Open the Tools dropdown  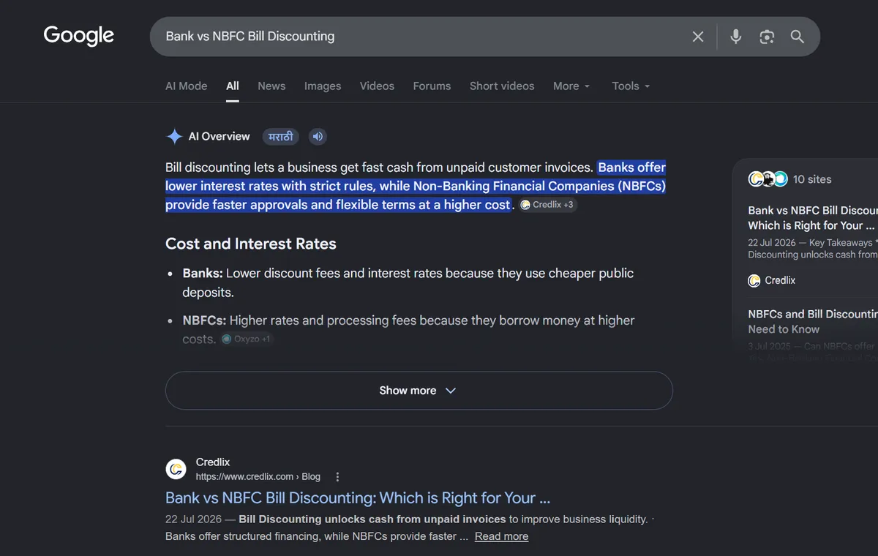tap(631, 86)
